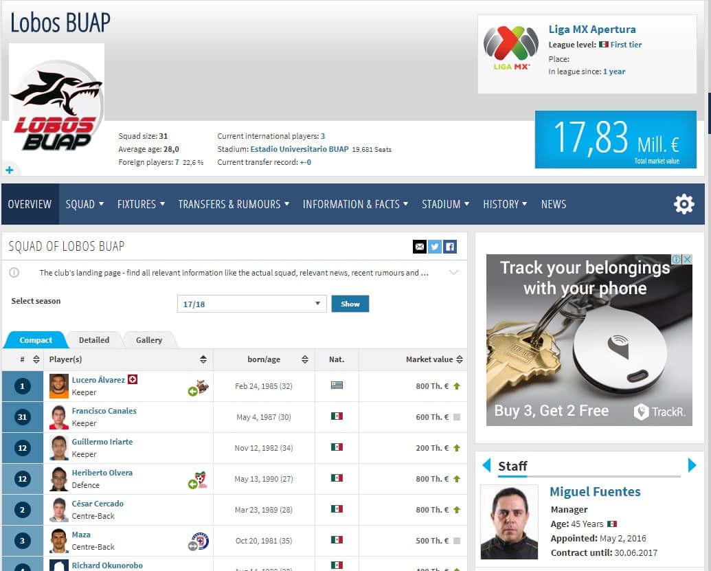Expand the landing page info description
Image resolution: width=711 pixels, height=571 pixels.
tap(453, 273)
